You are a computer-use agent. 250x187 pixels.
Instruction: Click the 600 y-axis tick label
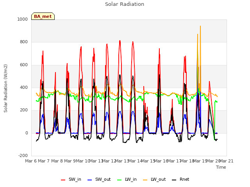point(24,65)
